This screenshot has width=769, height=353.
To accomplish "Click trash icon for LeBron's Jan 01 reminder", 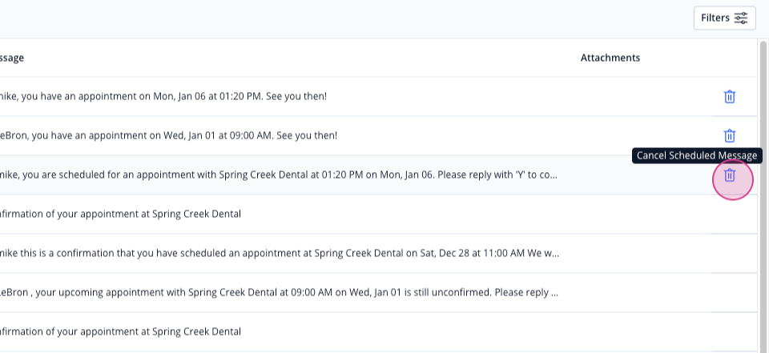I will (x=730, y=136).
